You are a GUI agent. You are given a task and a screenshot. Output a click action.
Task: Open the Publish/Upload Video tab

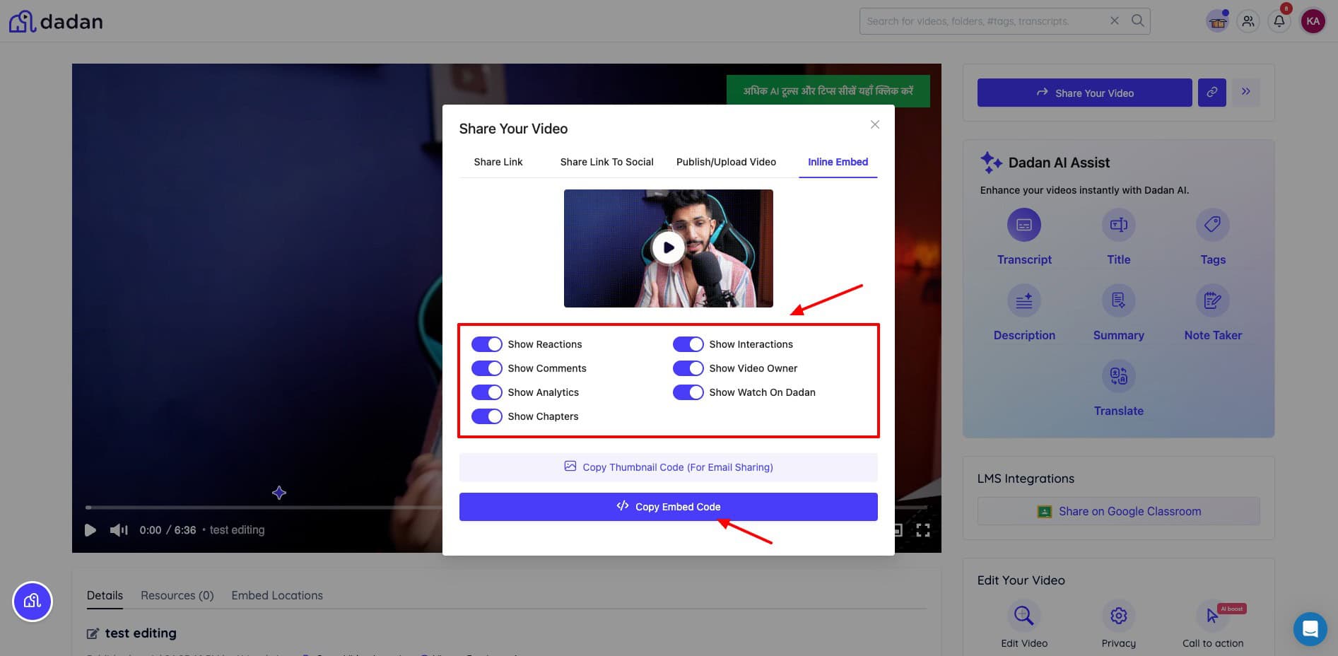[726, 162]
